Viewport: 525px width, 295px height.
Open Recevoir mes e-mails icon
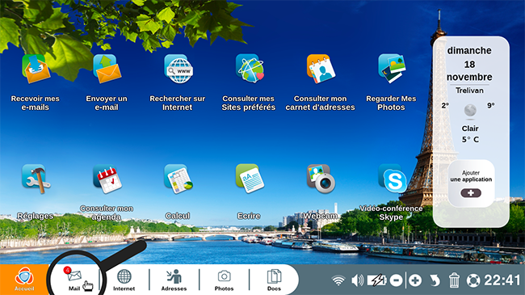pos(36,69)
